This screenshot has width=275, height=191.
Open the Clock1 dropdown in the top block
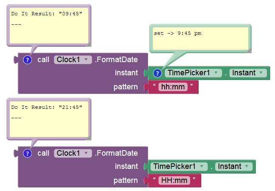click(x=73, y=60)
